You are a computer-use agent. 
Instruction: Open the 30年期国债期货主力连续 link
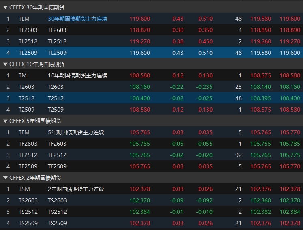coord(77,19)
